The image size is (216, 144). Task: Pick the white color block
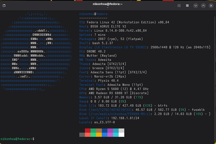(121, 135)
